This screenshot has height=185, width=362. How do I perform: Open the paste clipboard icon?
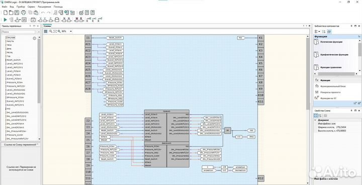[x=36, y=13]
